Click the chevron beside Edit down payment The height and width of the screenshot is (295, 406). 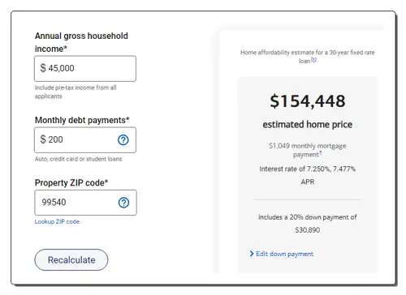pos(252,254)
